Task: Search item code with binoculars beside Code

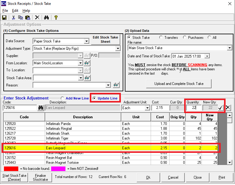Action: coord(40,108)
